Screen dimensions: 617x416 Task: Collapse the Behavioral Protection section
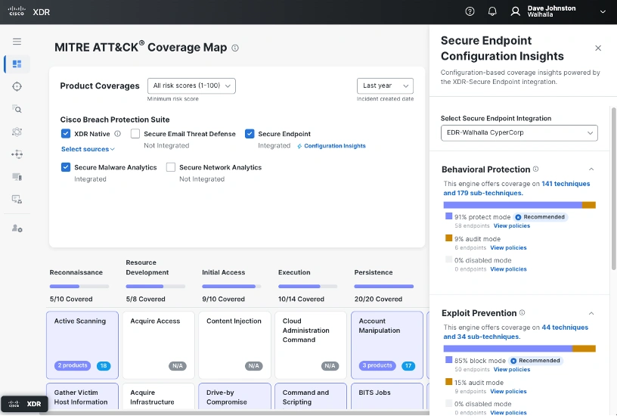591,169
